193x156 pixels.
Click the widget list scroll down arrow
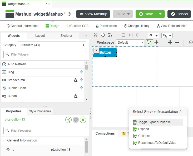(87, 99)
